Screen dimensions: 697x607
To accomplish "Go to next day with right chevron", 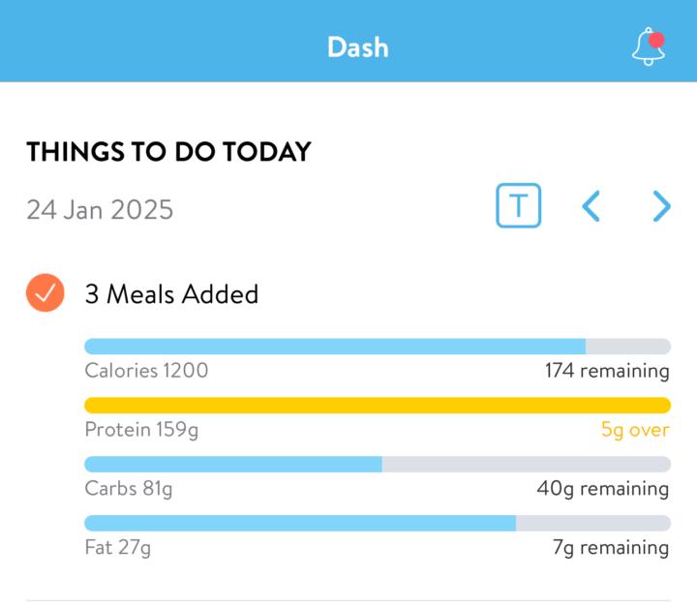I will [x=661, y=206].
